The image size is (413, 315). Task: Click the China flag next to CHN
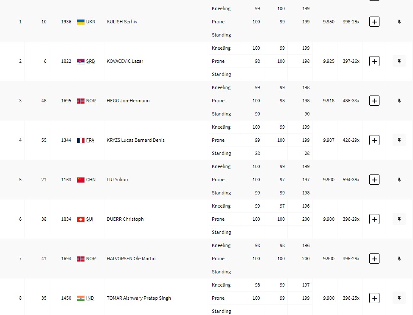coord(81,180)
